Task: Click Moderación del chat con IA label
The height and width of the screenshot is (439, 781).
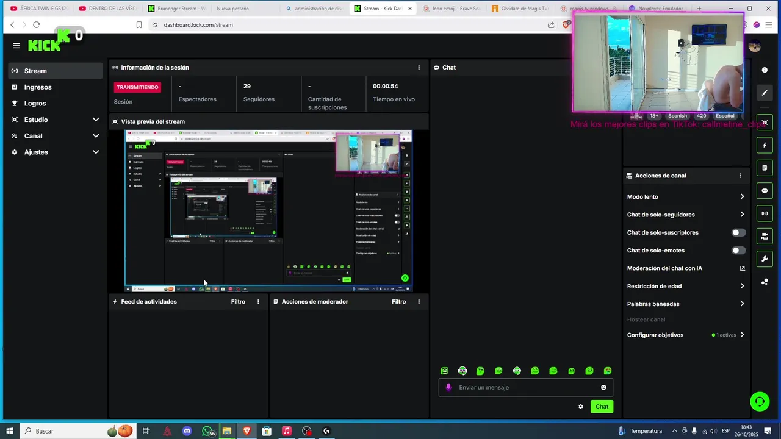Action: 664,268
